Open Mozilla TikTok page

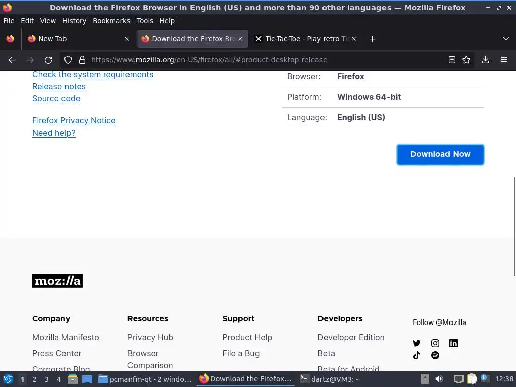pos(417,355)
